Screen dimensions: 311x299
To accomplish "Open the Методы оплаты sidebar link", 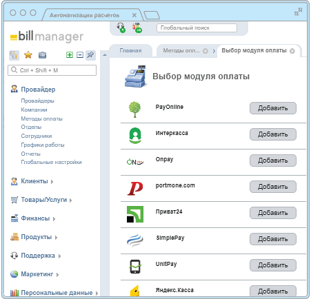I will pos(41,118).
